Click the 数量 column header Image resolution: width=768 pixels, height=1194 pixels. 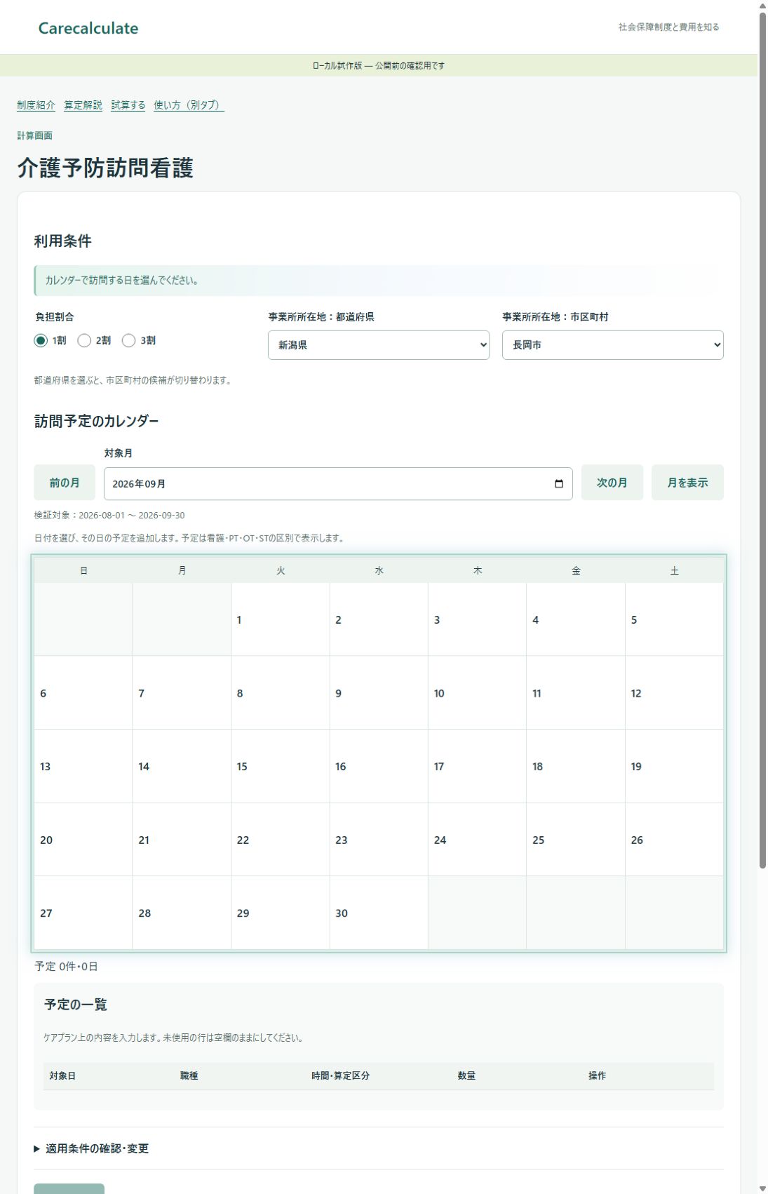(466, 1075)
